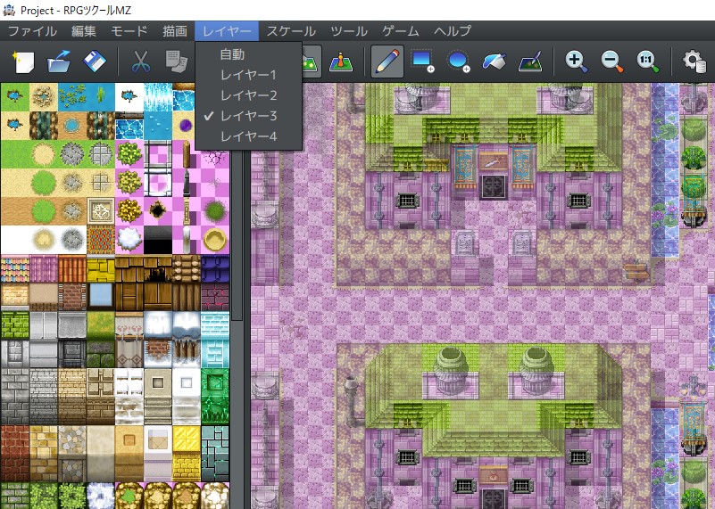Image resolution: width=715 pixels, height=509 pixels.
Task: Click the Save Project disk icon
Action: [x=95, y=62]
